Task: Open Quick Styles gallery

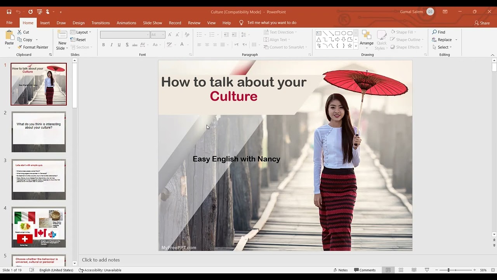Action: point(381,40)
